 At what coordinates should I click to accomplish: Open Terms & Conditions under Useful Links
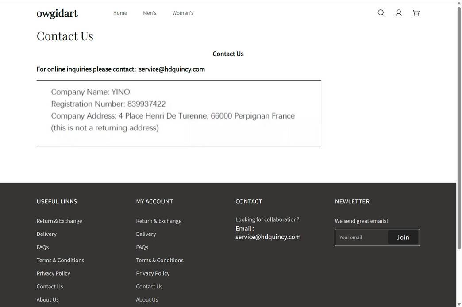click(x=60, y=260)
